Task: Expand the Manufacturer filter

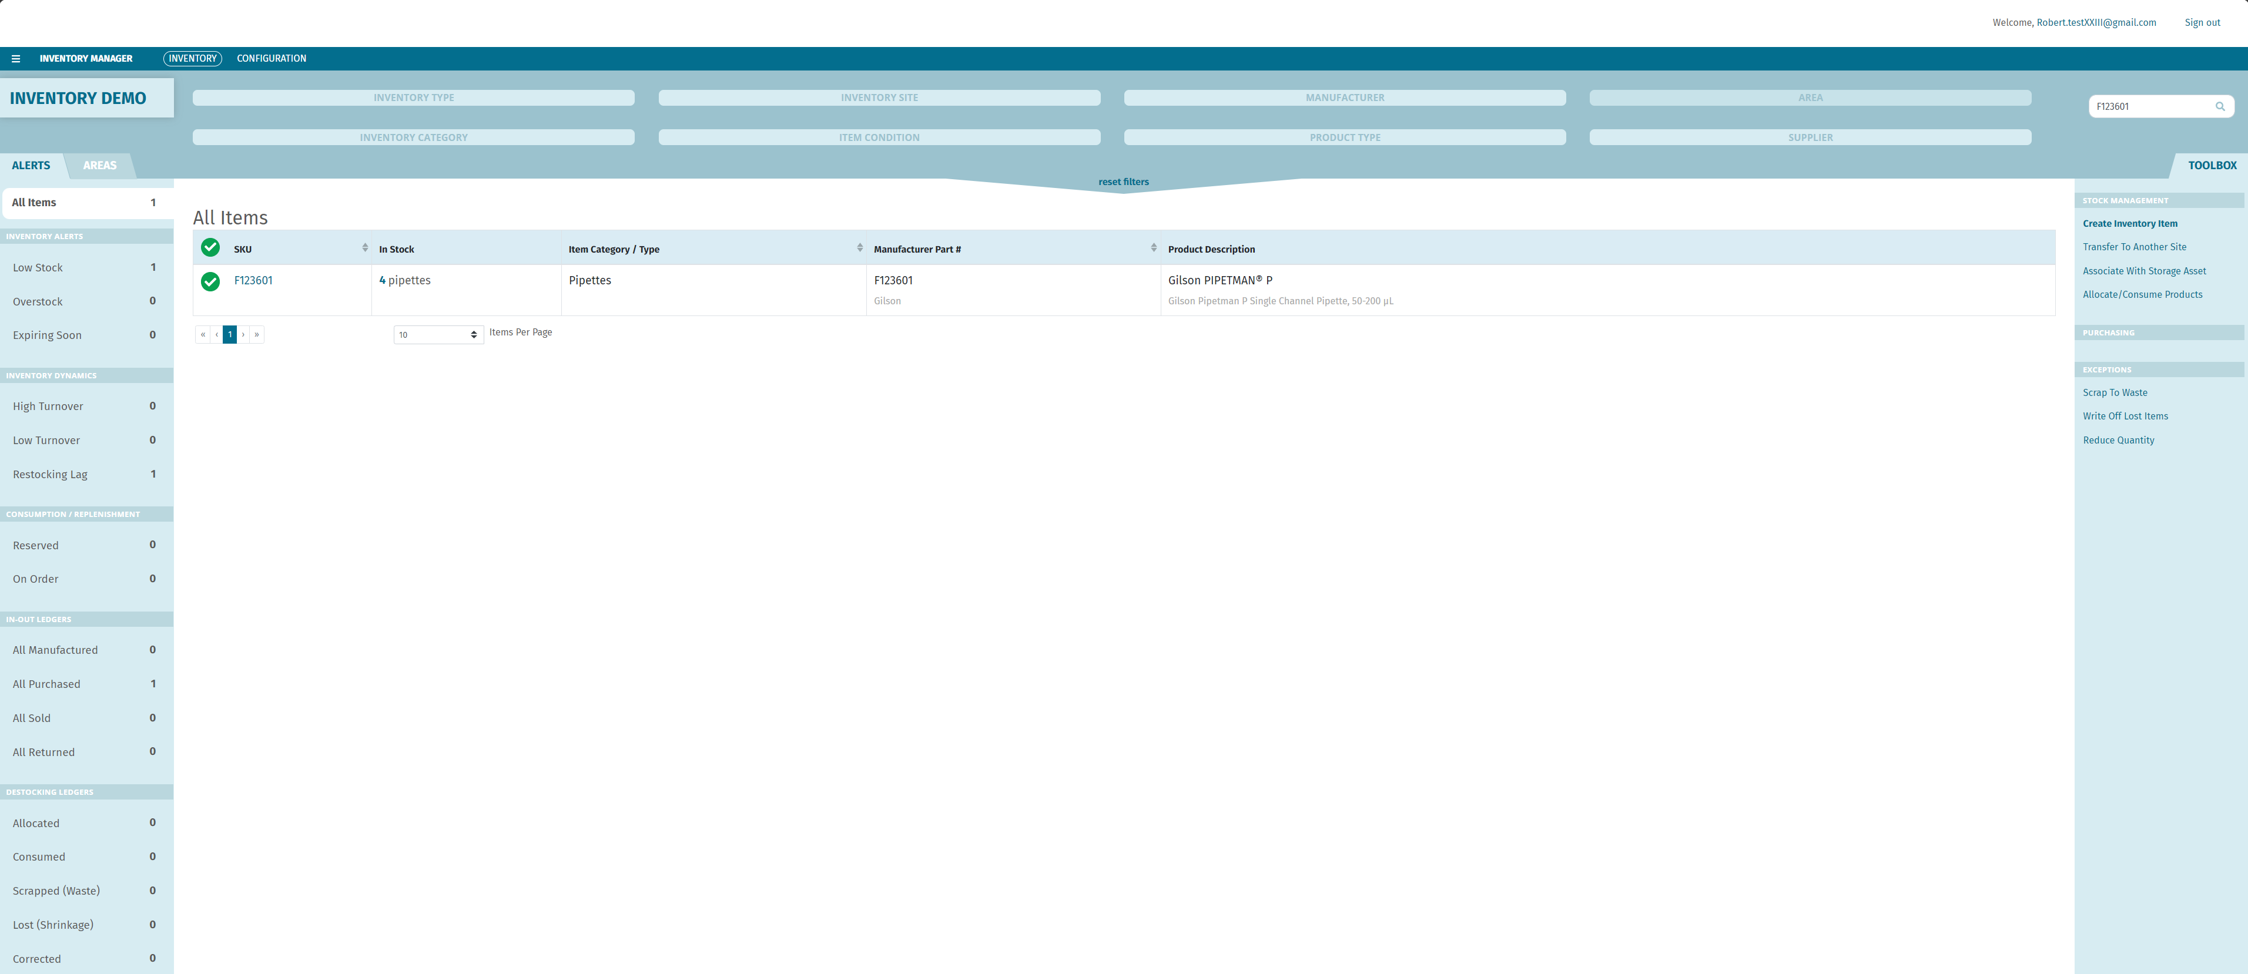Action: pyautogui.click(x=1344, y=98)
